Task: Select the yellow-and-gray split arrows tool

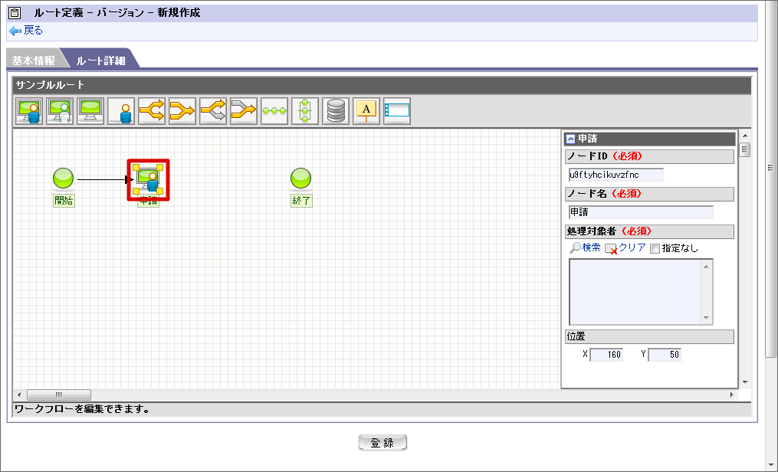Action: pos(213,110)
